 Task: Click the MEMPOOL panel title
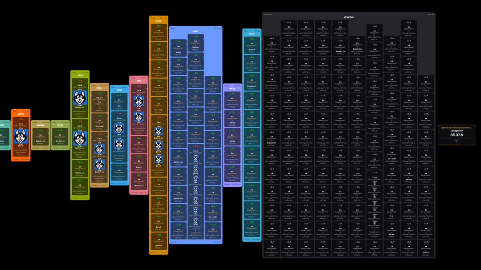coord(349,17)
